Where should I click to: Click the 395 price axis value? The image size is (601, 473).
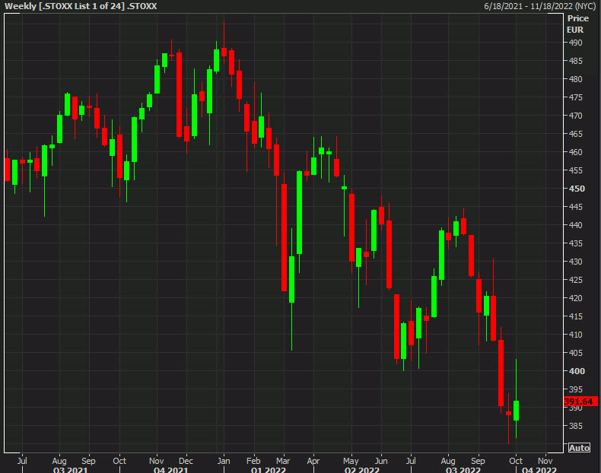click(x=575, y=389)
